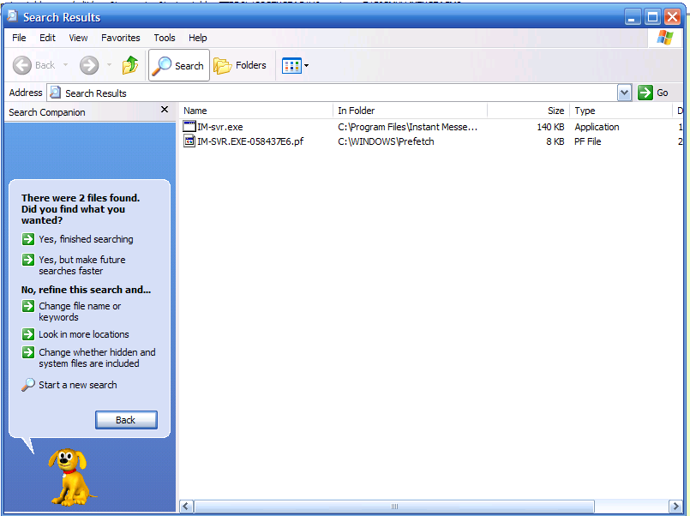Open the Views dropdown arrow

307,66
